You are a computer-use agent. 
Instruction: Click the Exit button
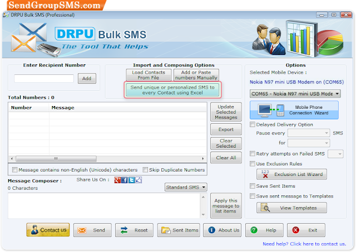306,230
